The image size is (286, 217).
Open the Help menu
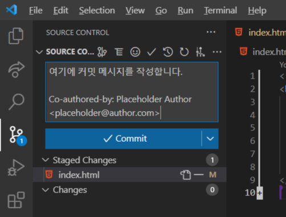pos(257,10)
